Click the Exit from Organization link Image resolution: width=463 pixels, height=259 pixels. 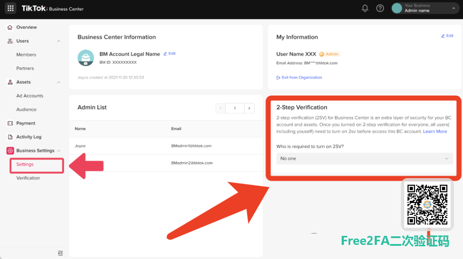pos(302,77)
